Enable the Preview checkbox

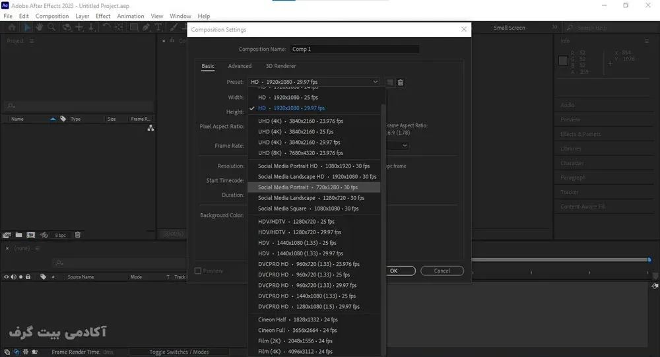[x=198, y=271]
